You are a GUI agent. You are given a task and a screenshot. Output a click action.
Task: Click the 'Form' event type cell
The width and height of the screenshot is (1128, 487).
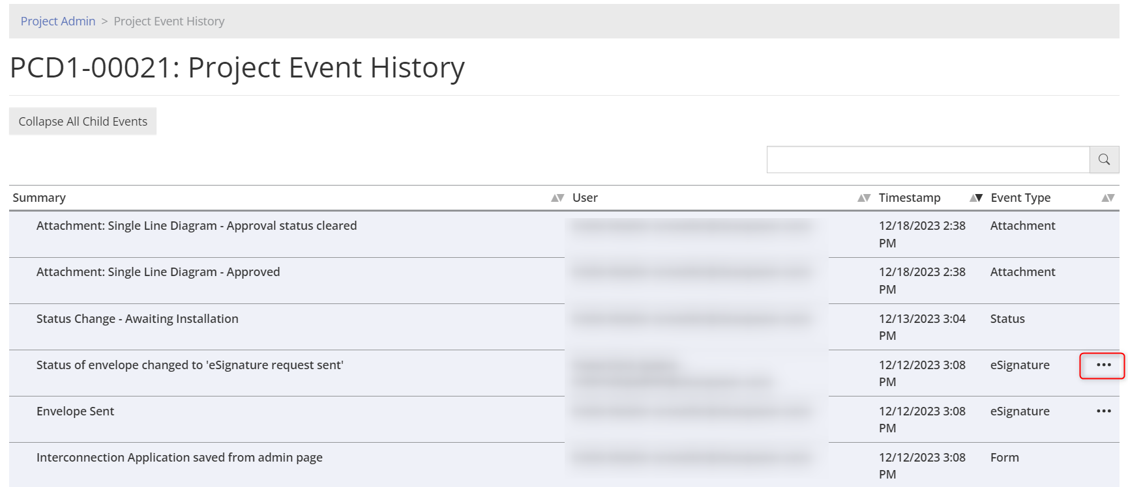click(1005, 458)
